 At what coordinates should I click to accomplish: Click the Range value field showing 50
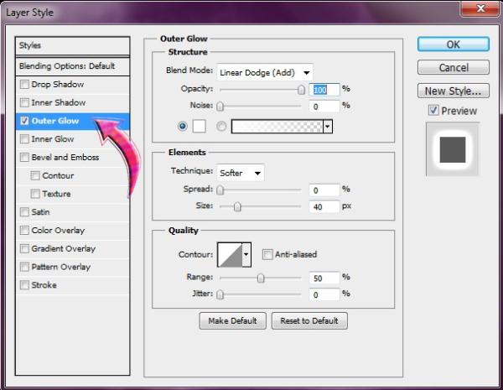(324, 278)
